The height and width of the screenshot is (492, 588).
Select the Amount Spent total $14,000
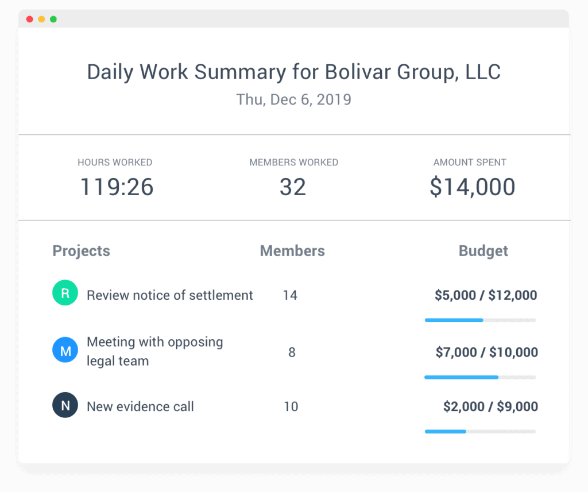471,187
